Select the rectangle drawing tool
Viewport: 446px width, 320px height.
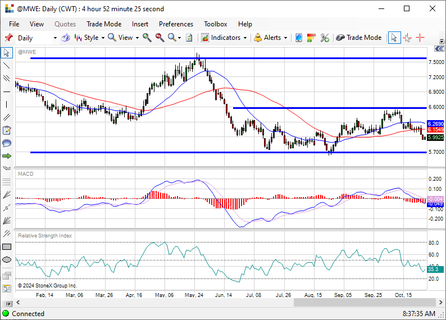[x=7, y=246]
